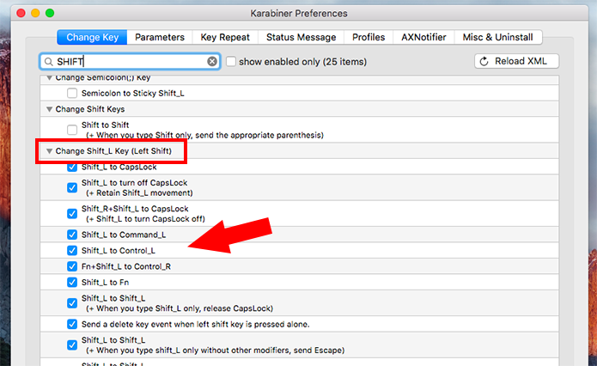Minimize Karabiner Preferences with yellow button
Viewport: 597px width, 366px height.
(x=35, y=14)
